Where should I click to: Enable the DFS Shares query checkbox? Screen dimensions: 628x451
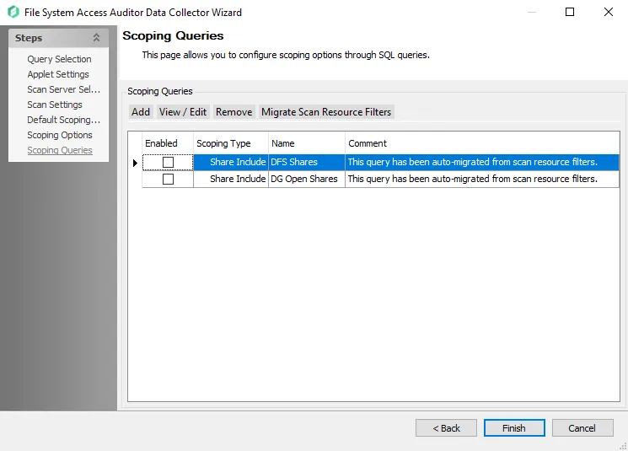[x=169, y=162]
